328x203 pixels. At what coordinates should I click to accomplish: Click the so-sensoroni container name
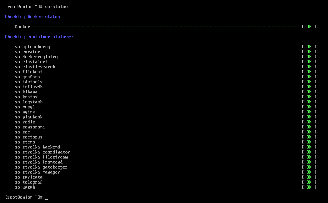pyautogui.click(x=30, y=127)
